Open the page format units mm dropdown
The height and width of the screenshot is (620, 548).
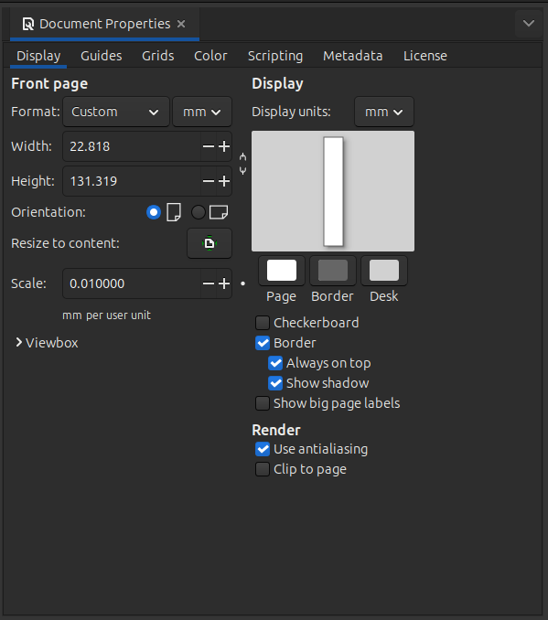point(202,112)
